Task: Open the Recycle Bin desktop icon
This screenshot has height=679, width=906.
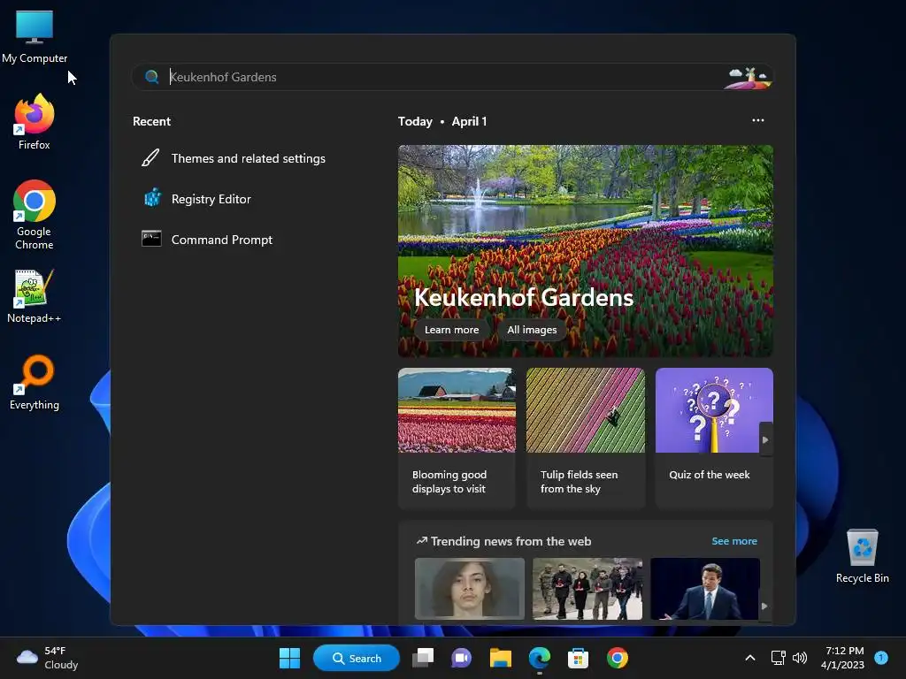Action: [x=862, y=556]
